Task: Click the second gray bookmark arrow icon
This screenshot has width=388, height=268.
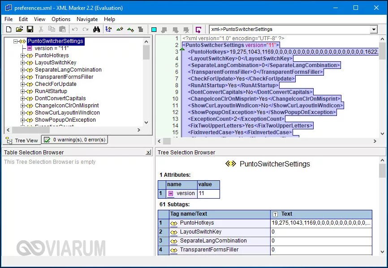Action: point(175,30)
